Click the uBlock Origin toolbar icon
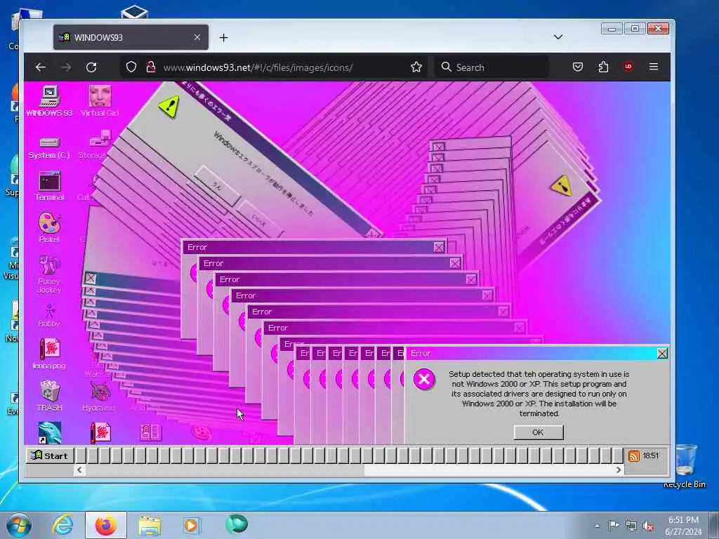719x539 pixels. [x=628, y=67]
